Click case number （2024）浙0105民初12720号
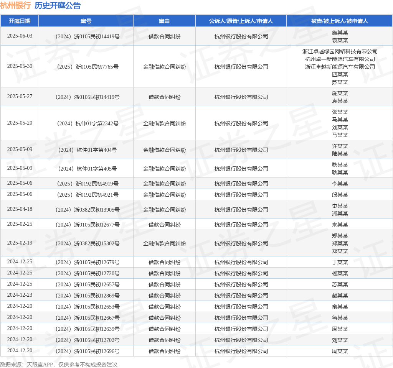The image size is (393, 368). pyautogui.click(x=86, y=273)
